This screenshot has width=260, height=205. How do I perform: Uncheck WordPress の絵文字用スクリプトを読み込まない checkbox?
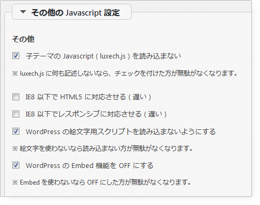pos(16,131)
